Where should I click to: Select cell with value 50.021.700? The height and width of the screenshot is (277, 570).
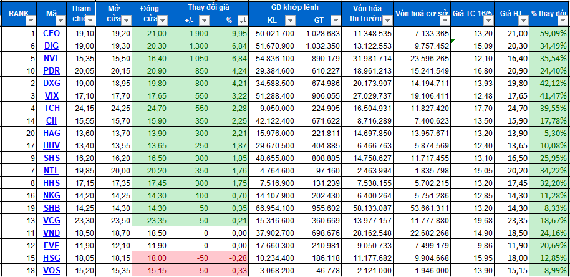(273, 34)
